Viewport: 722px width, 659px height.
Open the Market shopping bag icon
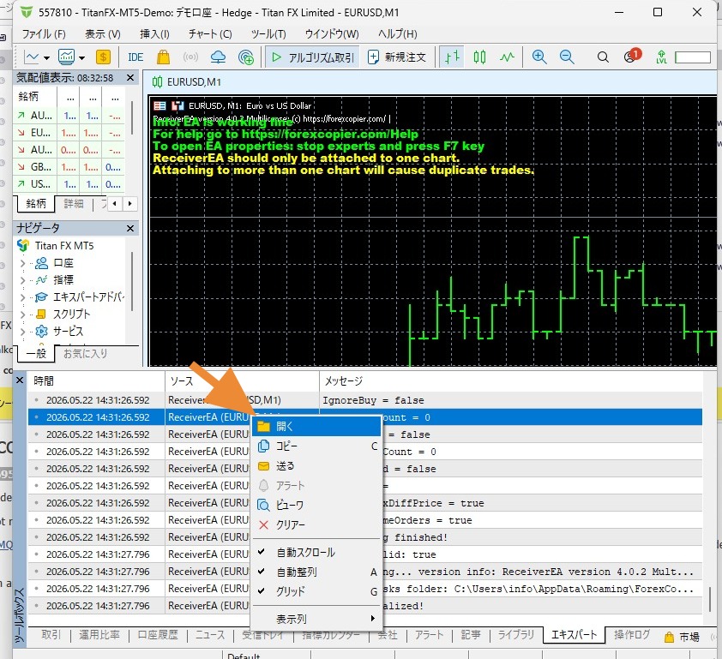point(163,57)
